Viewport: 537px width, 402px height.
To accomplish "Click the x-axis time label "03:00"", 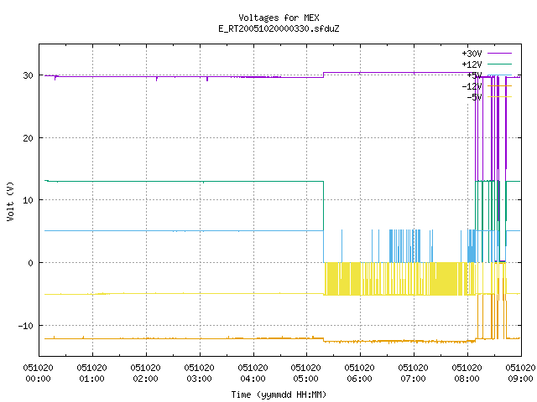I will click(199, 379).
